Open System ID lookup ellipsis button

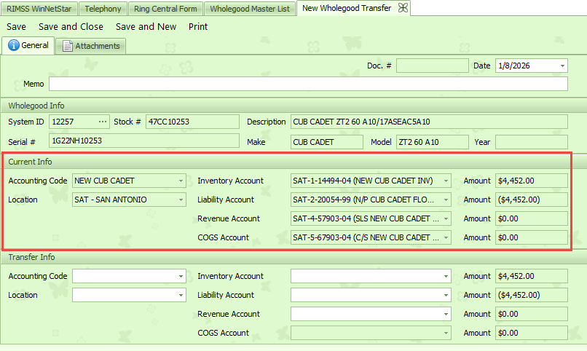(x=103, y=122)
